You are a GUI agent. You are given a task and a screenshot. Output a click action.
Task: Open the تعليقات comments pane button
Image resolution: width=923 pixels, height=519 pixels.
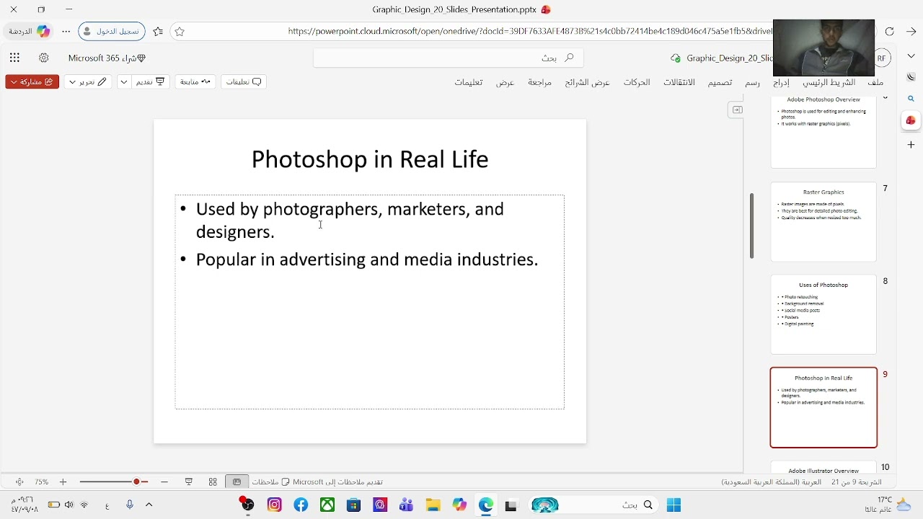click(244, 82)
